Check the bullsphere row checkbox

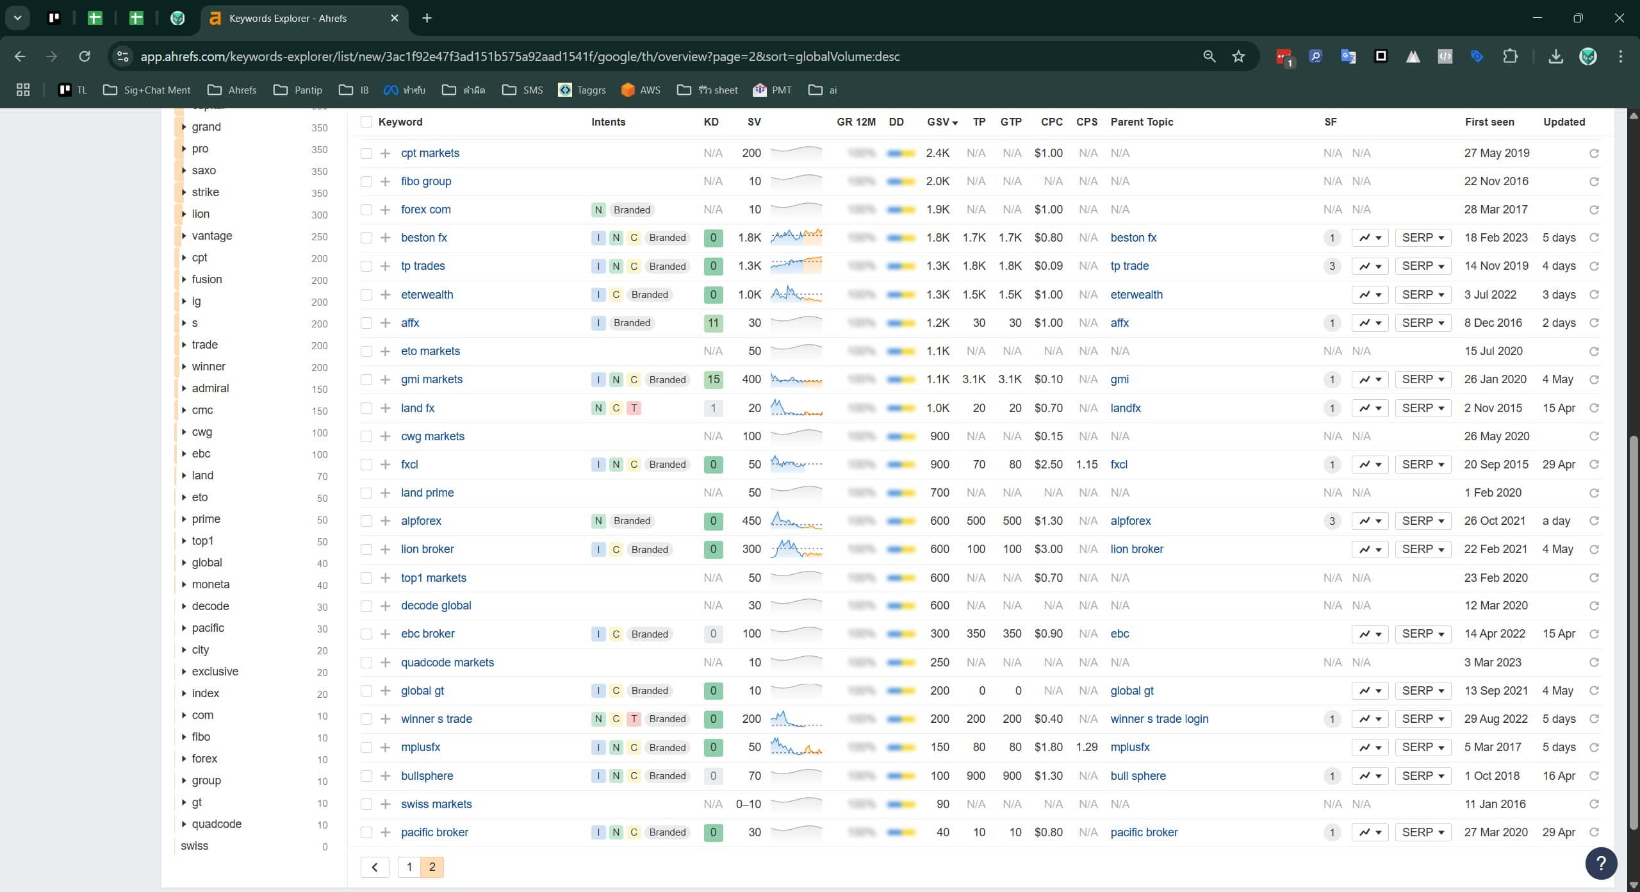click(x=366, y=776)
